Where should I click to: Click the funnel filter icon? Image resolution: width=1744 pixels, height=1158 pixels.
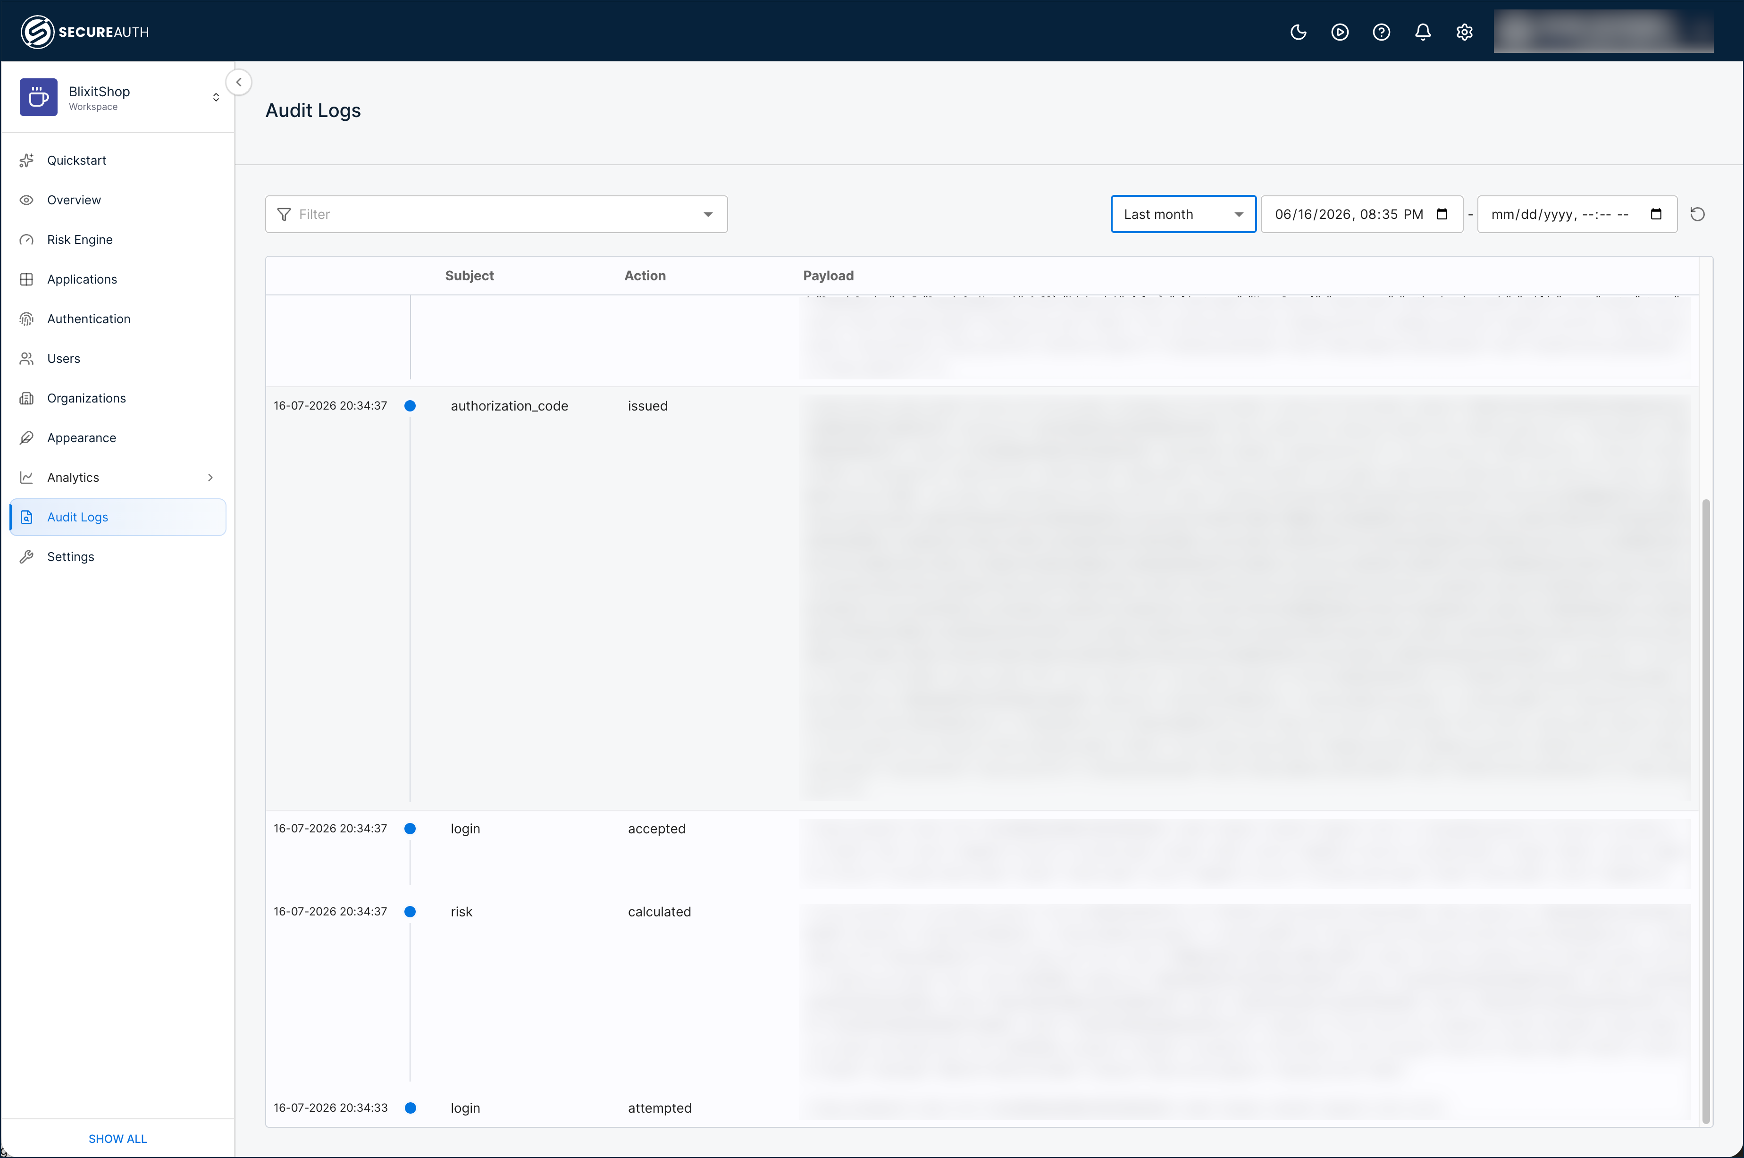[x=284, y=214]
